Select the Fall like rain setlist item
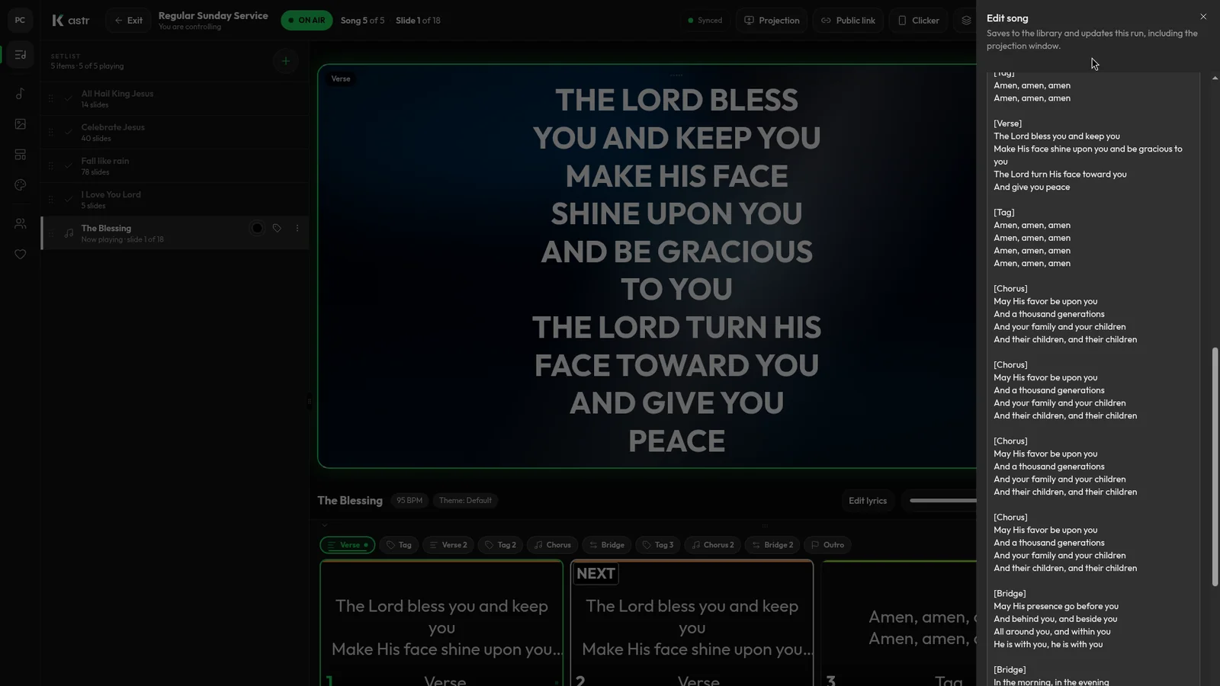Screen dimensions: 1220x686 tap(175, 165)
